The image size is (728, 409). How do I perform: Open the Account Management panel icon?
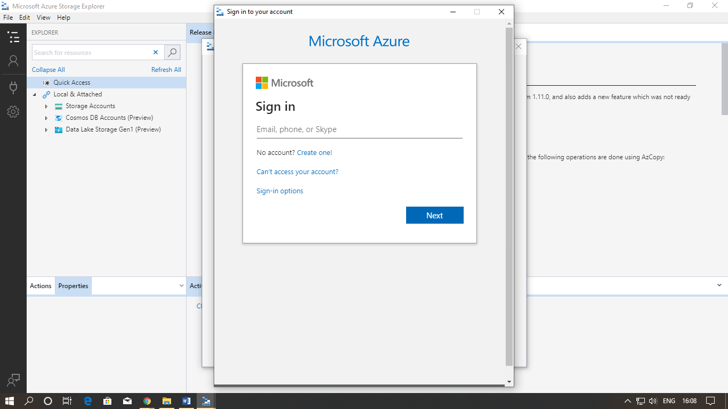[x=13, y=61]
